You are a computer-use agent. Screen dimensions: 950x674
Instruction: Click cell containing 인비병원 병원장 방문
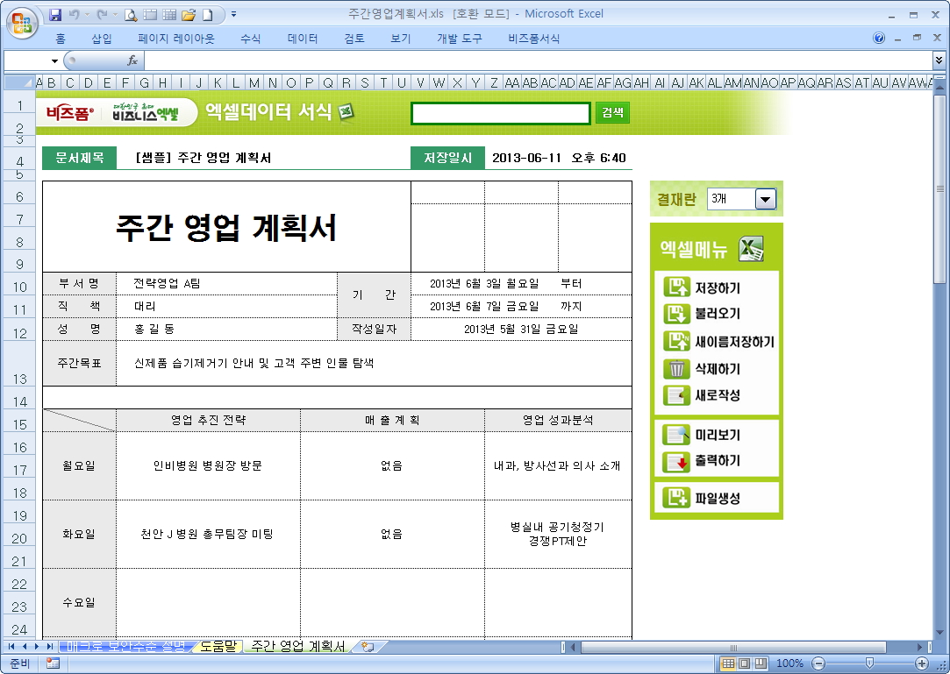(x=208, y=465)
